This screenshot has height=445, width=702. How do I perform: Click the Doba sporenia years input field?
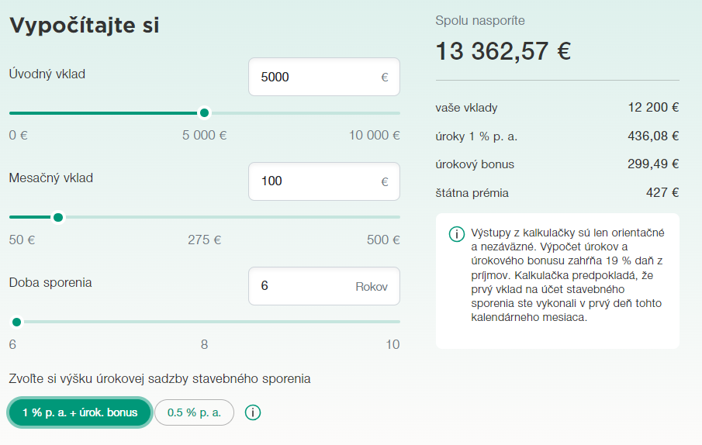(303, 286)
